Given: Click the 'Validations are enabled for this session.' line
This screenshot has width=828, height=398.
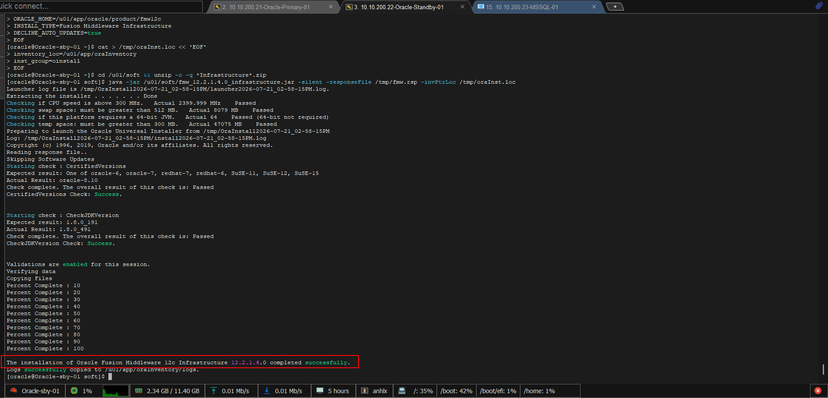Looking at the screenshot, I should [78, 264].
